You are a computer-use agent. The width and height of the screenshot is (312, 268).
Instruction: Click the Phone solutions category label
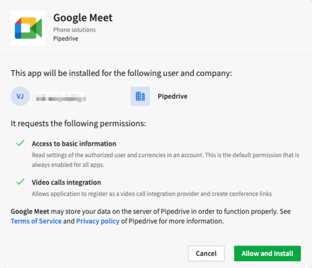pos(74,30)
